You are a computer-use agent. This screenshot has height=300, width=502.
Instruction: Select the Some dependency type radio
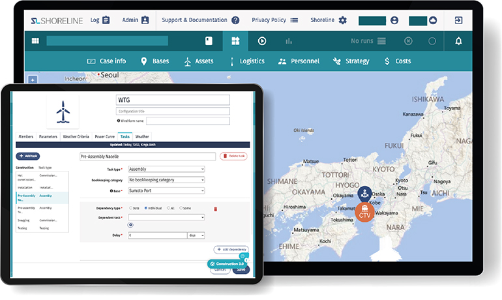pyautogui.click(x=181, y=208)
